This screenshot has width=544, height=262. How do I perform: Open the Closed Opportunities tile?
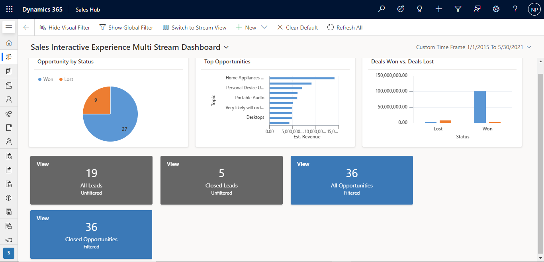(91, 234)
